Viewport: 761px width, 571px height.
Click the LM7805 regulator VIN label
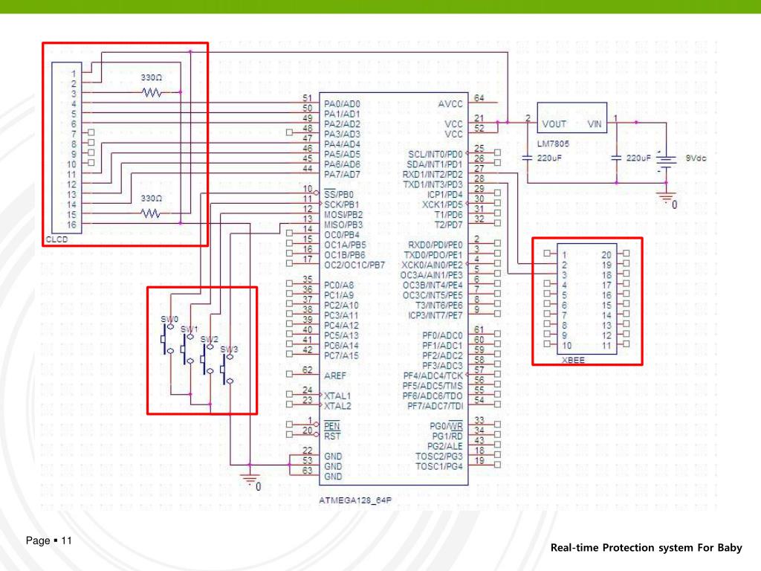(595, 124)
